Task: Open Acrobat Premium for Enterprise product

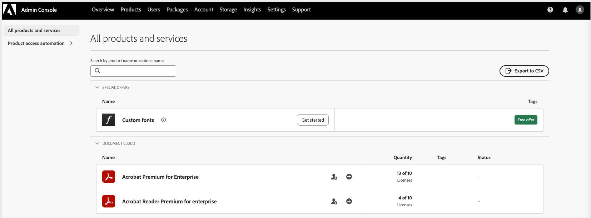Action: coord(160,177)
